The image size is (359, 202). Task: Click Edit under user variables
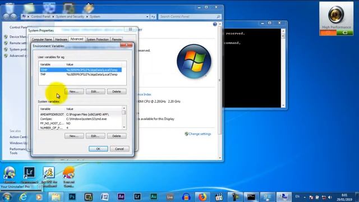[x=95, y=91]
